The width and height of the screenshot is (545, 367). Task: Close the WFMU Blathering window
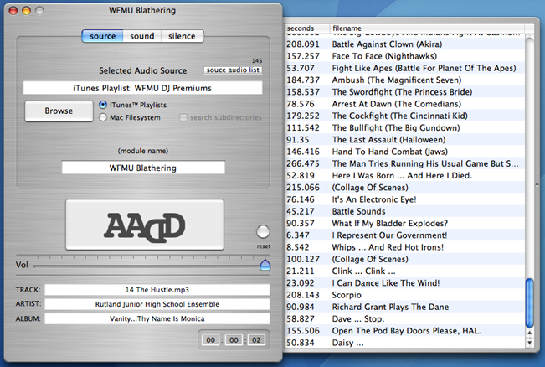click(x=13, y=11)
